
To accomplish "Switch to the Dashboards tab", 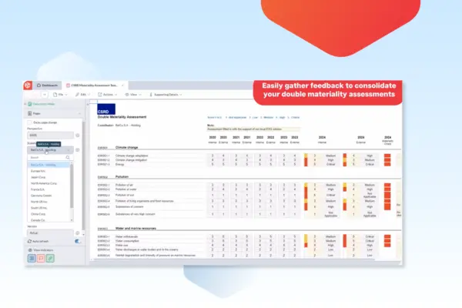I will [x=47, y=85].
